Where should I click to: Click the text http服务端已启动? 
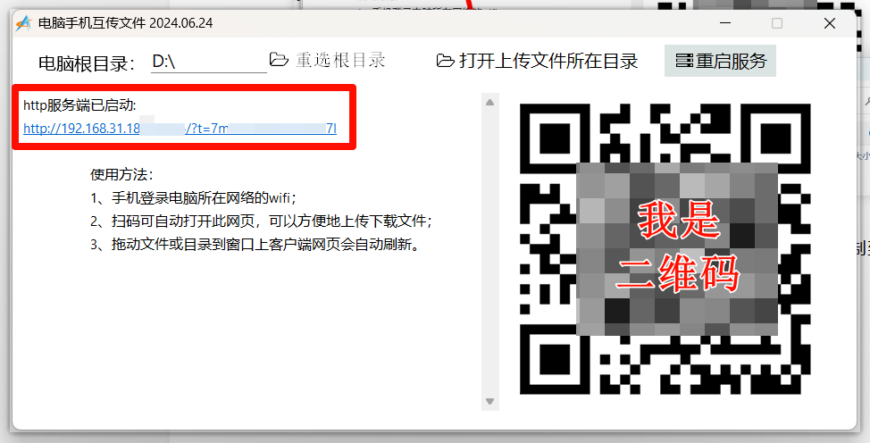(x=79, y=104)
